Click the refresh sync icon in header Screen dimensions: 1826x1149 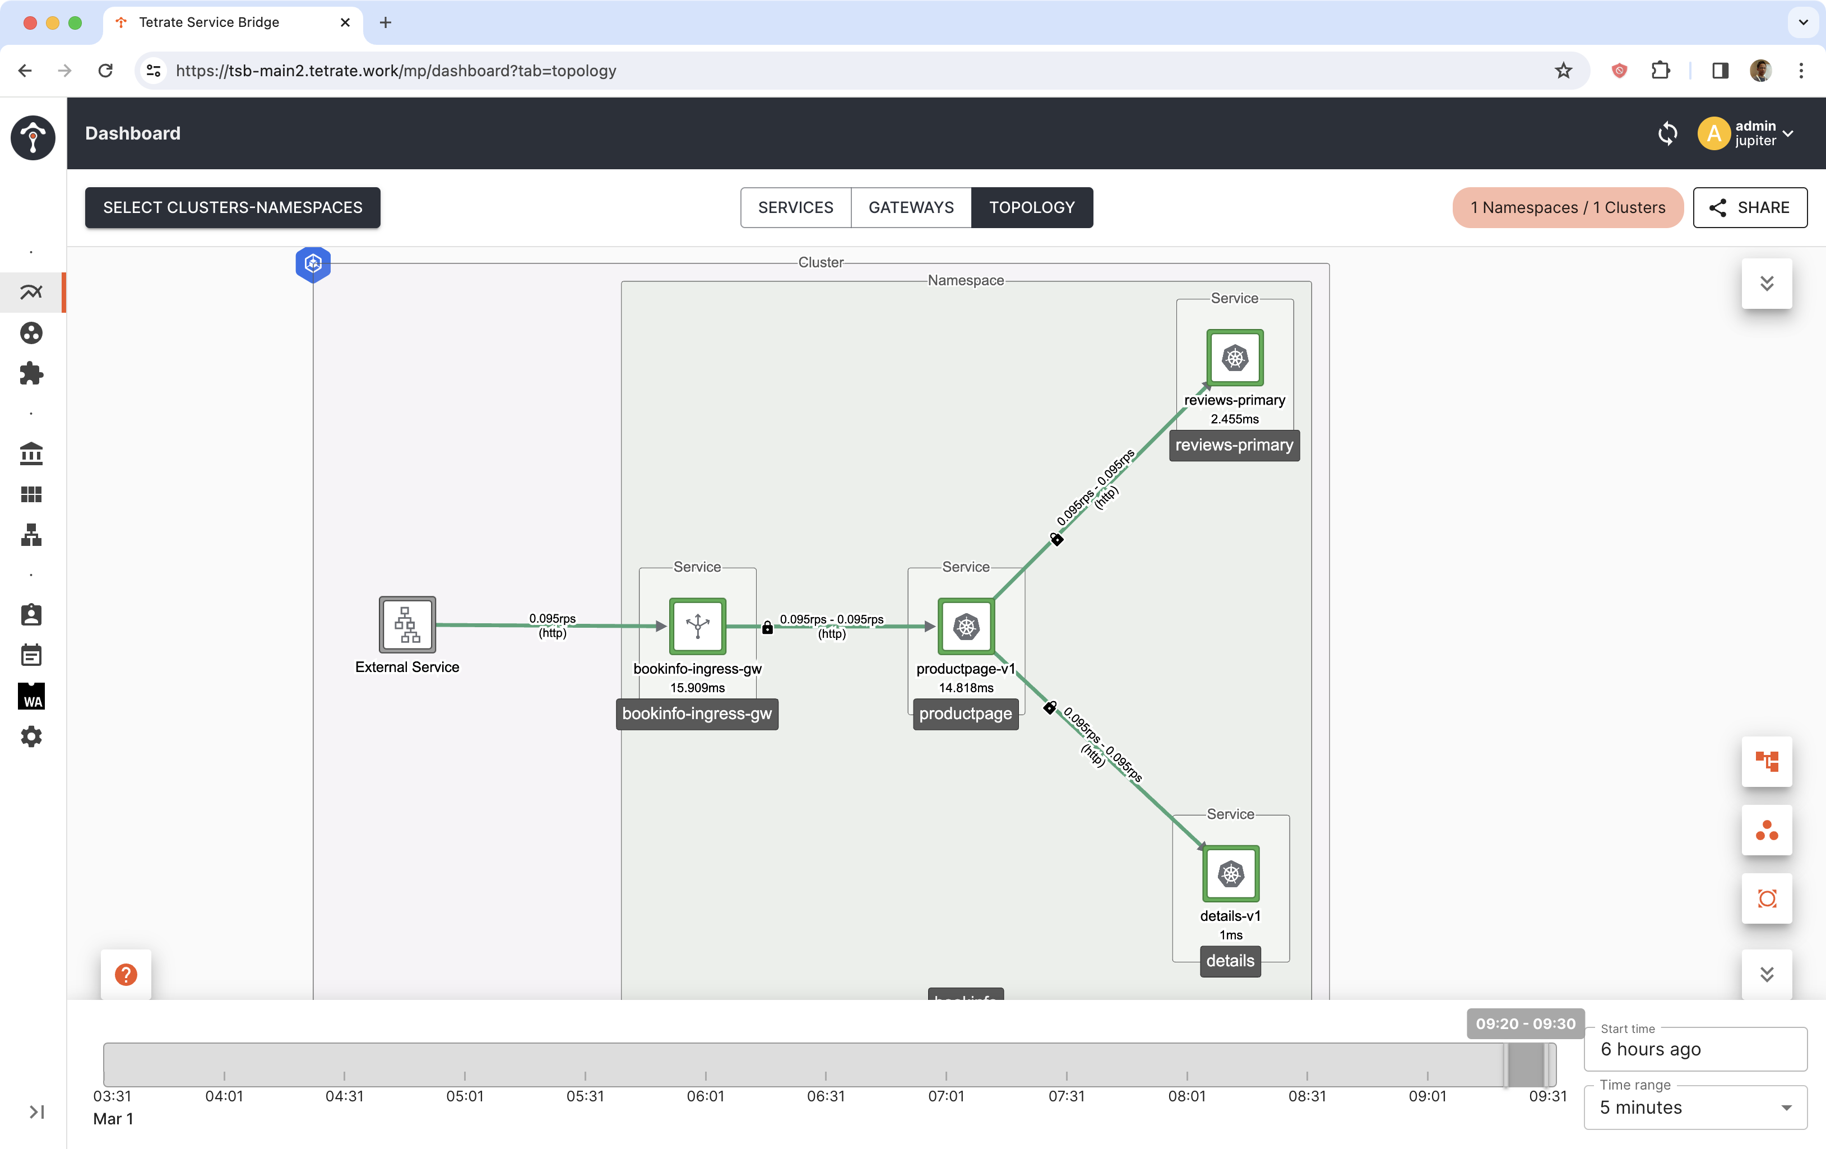pyautogui.click(x=1667, y=133)
